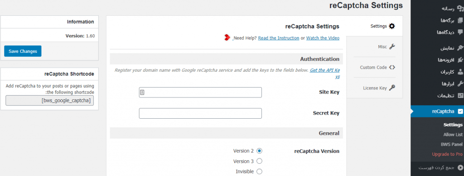This screenshot has width=464, height=176.
Task: Click the Invisible label text
Action: click(245, 171)
